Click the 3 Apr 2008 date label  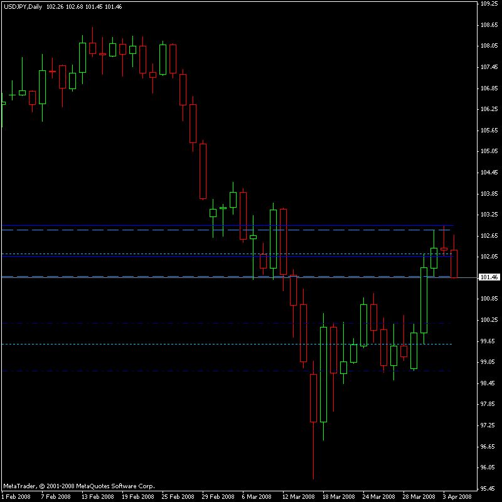457,497
